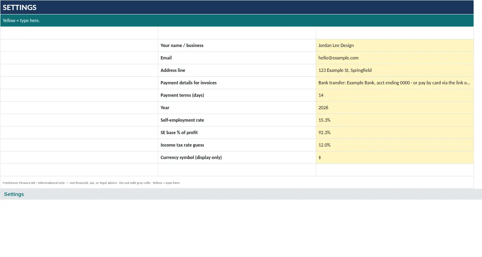This screenshot has height=257, width=482.
Task: Click the 'Payment terms (days)' label
Action: click(x=182, y=95)
